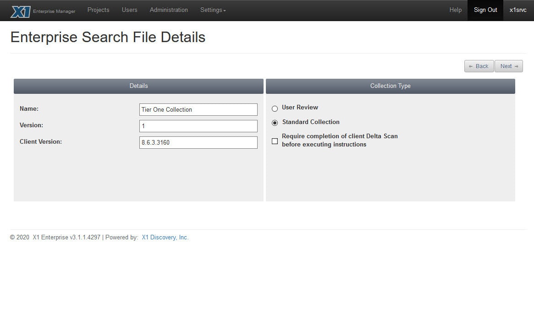Click the X1 Enterprise Manager logo
The height and width of the screenshot is (330, 534).
click(x=43, y=11)
